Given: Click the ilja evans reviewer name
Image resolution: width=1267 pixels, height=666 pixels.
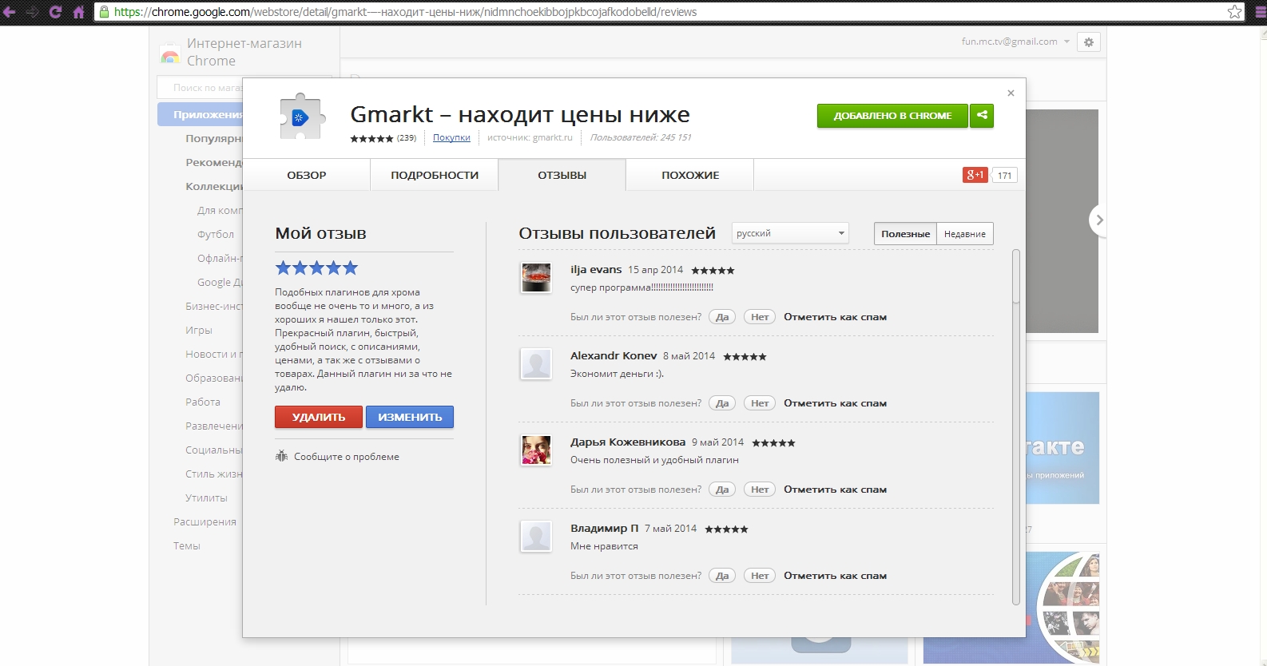Looking at the screenshot, I should click(x=596, y=270).
